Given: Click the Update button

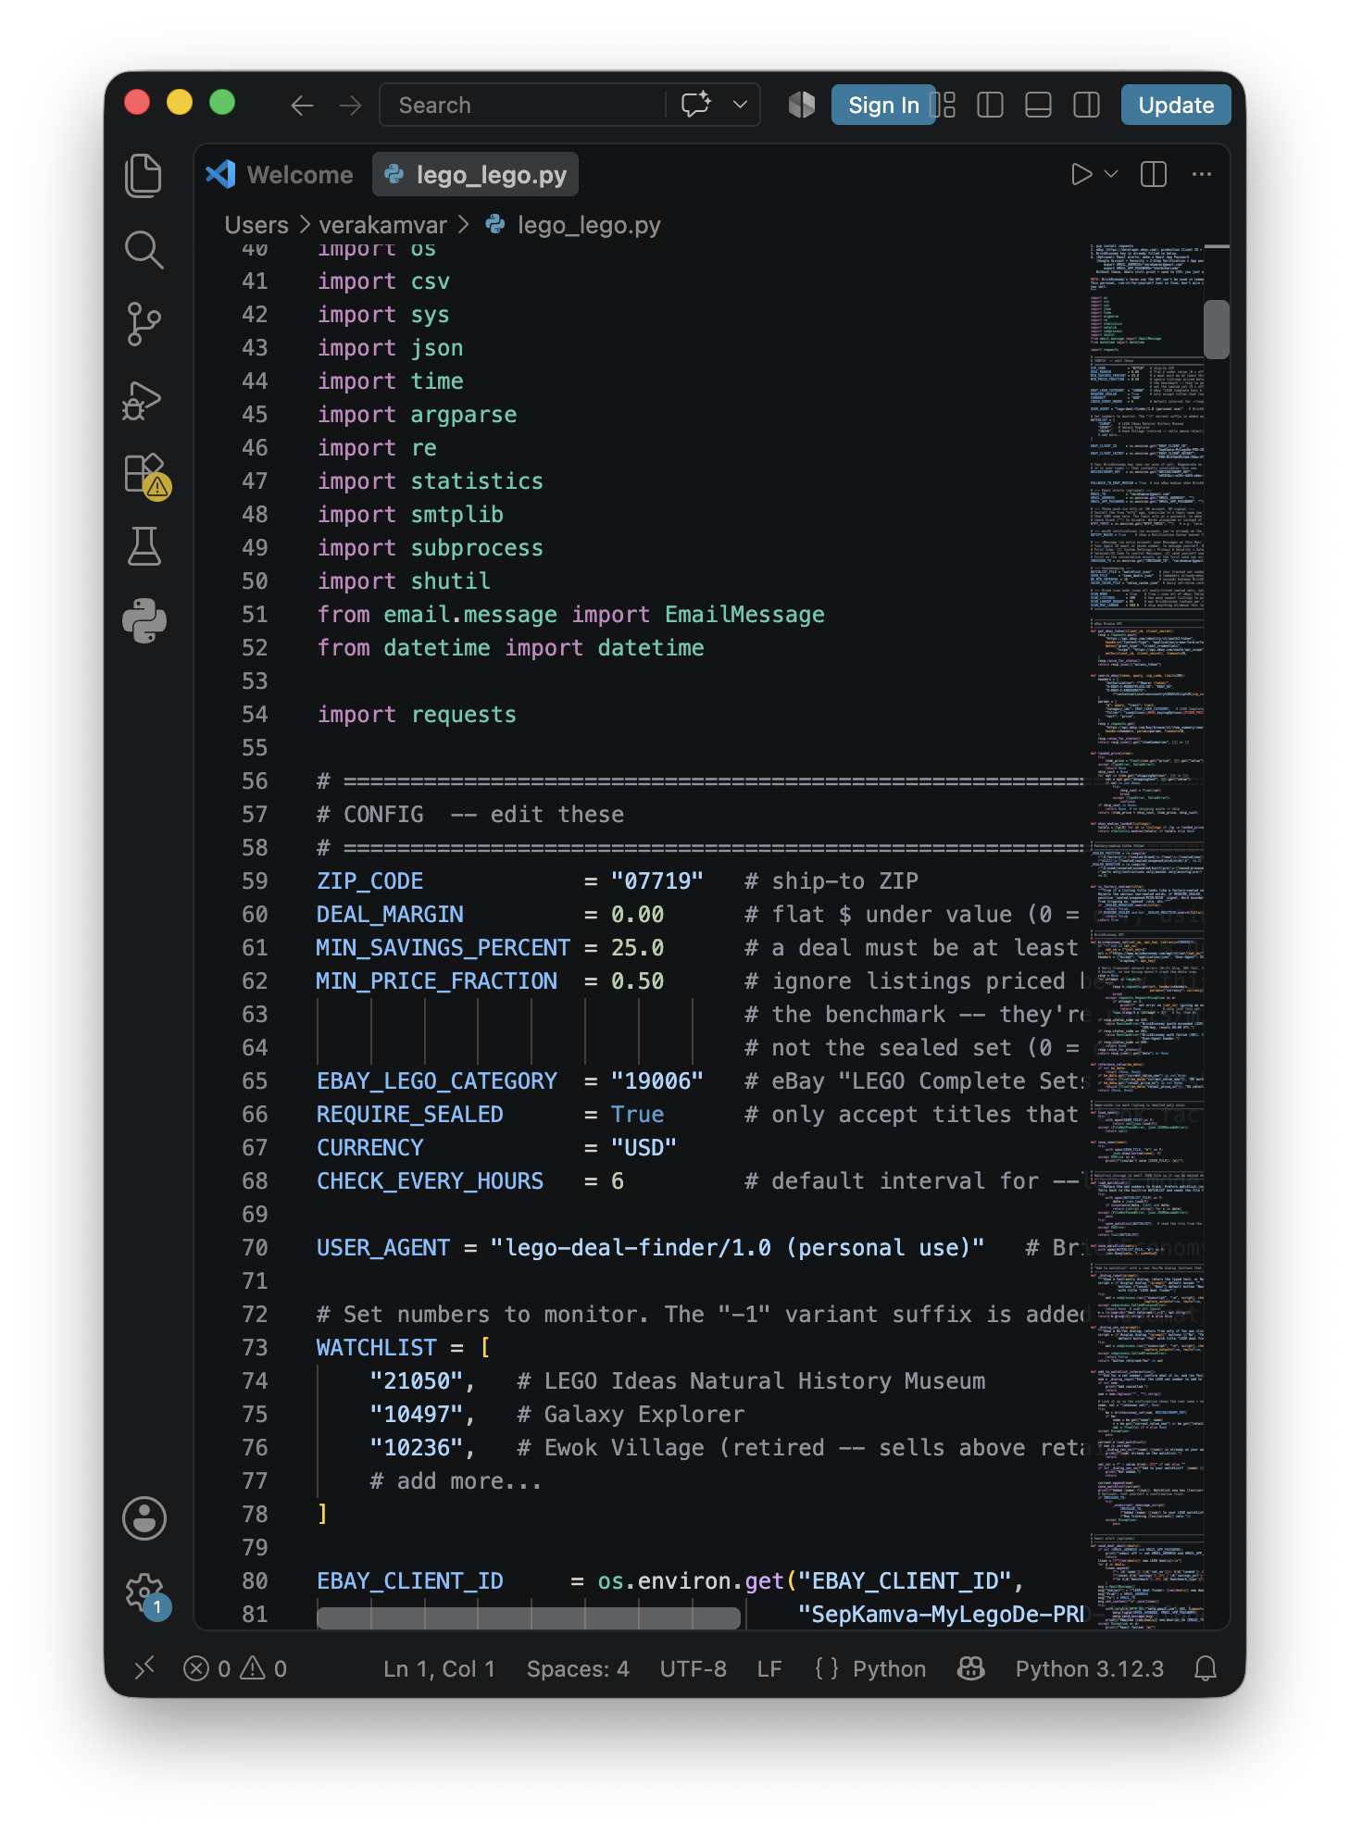Looking at the screenshot, I should (x=1176, y=105).
